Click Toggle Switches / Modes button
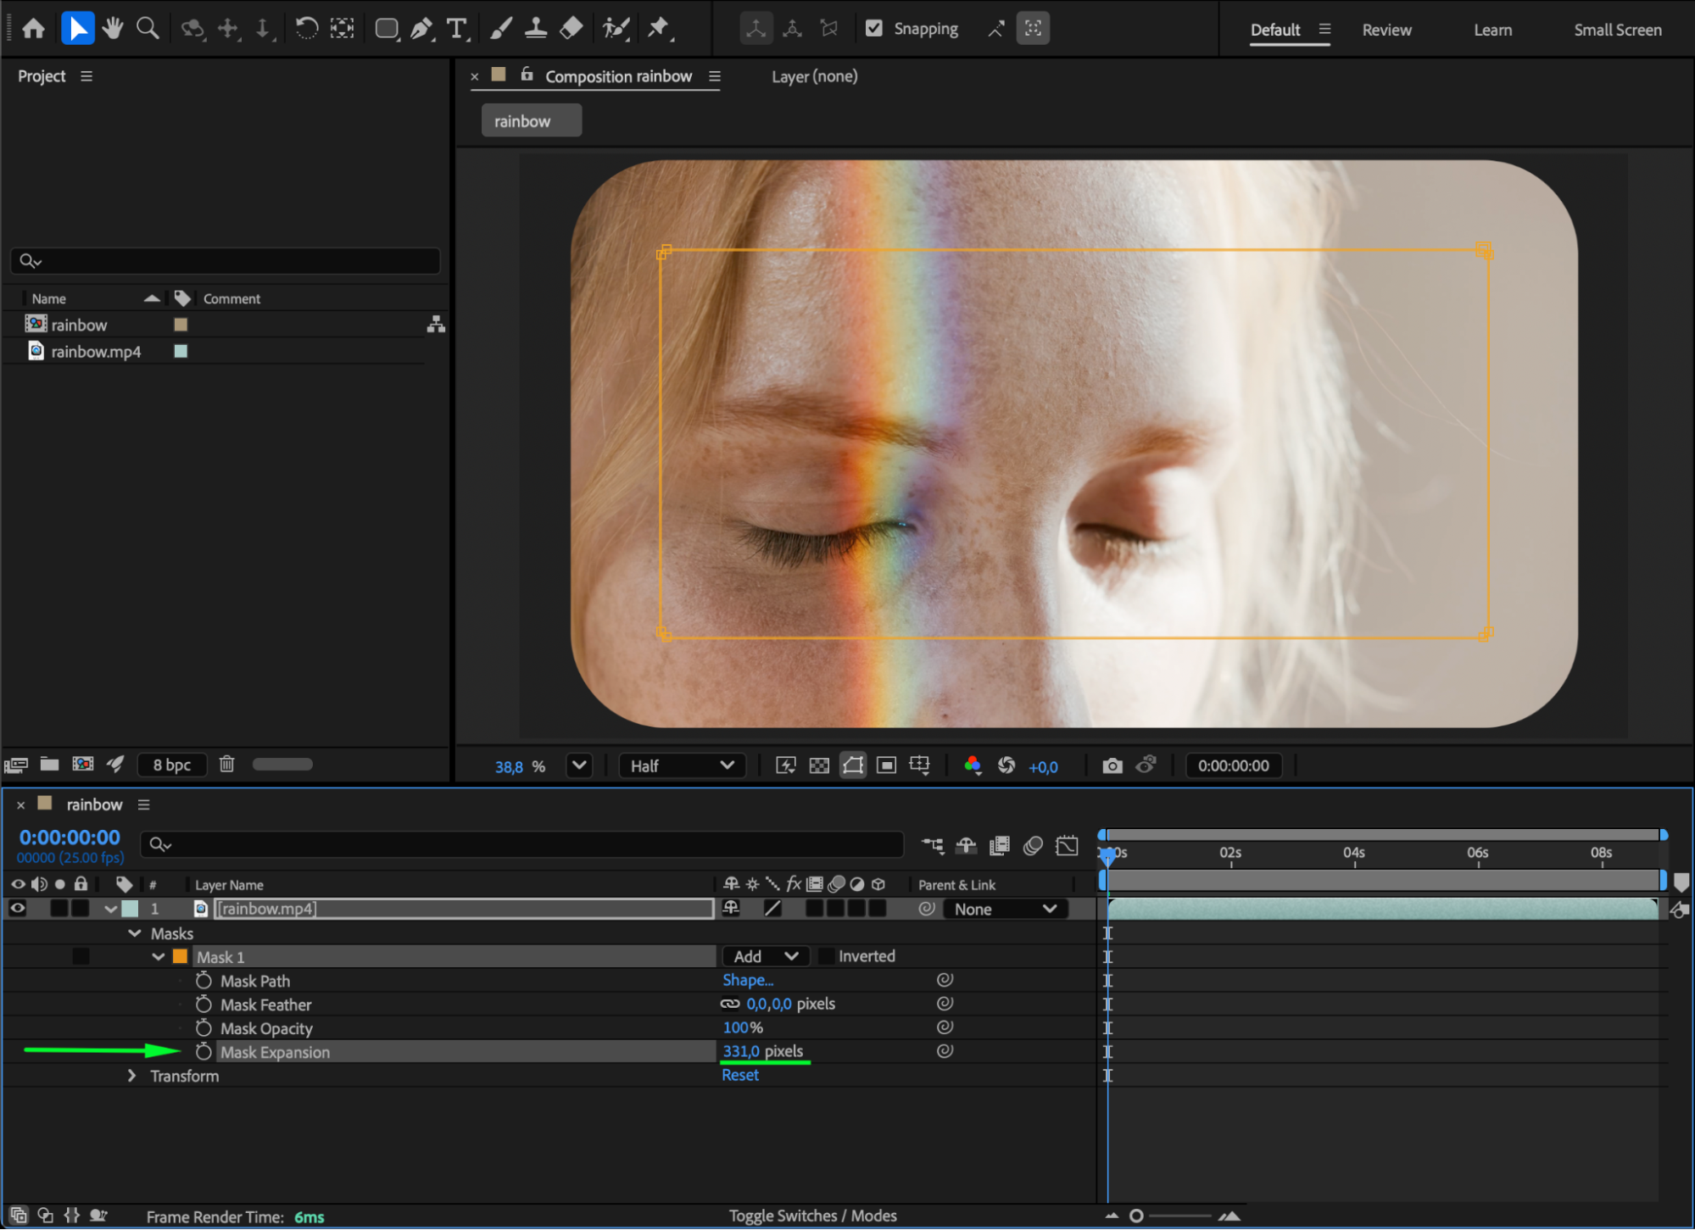This screenshot has width=1695, height=1230. [x=812, y=1216]
